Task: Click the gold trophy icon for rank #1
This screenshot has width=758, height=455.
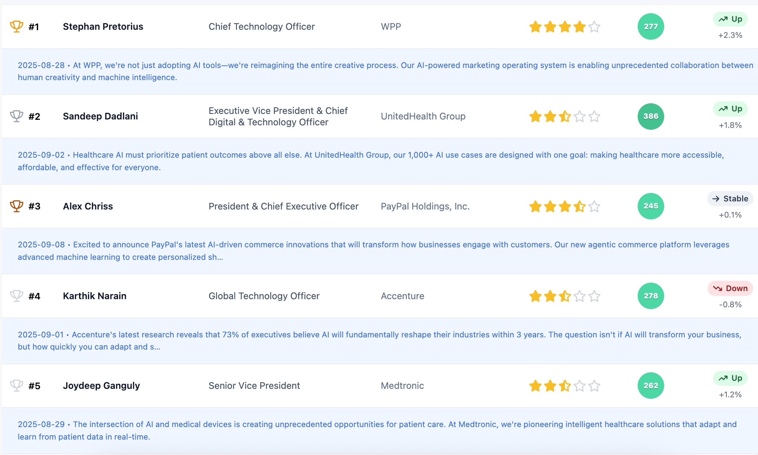Action: pyautogui.click(x=17, y=26)
